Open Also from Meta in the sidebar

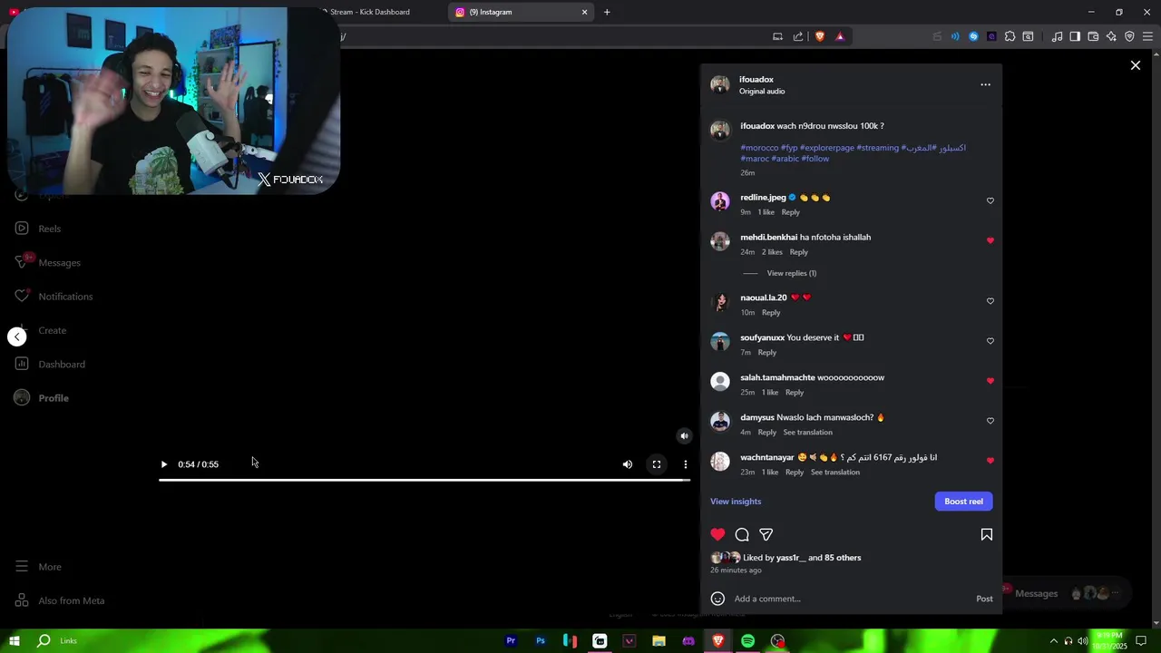point(60,600)
